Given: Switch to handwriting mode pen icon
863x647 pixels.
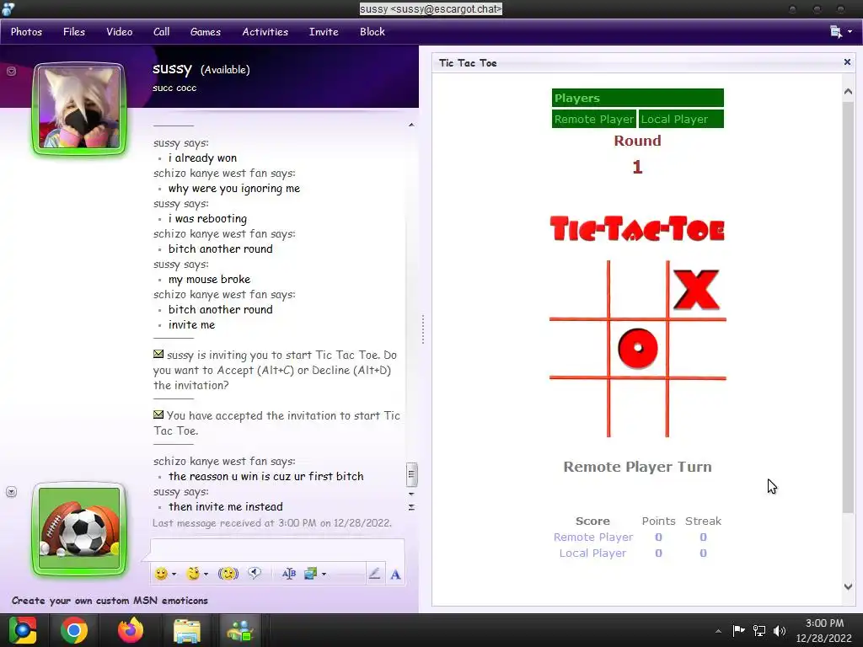Looking at the screenshot, I should coord(374,574).
